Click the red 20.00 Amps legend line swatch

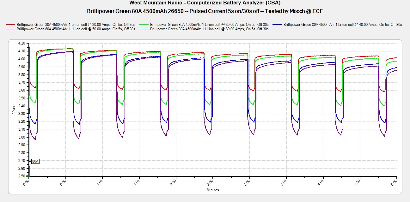point(11,24)
